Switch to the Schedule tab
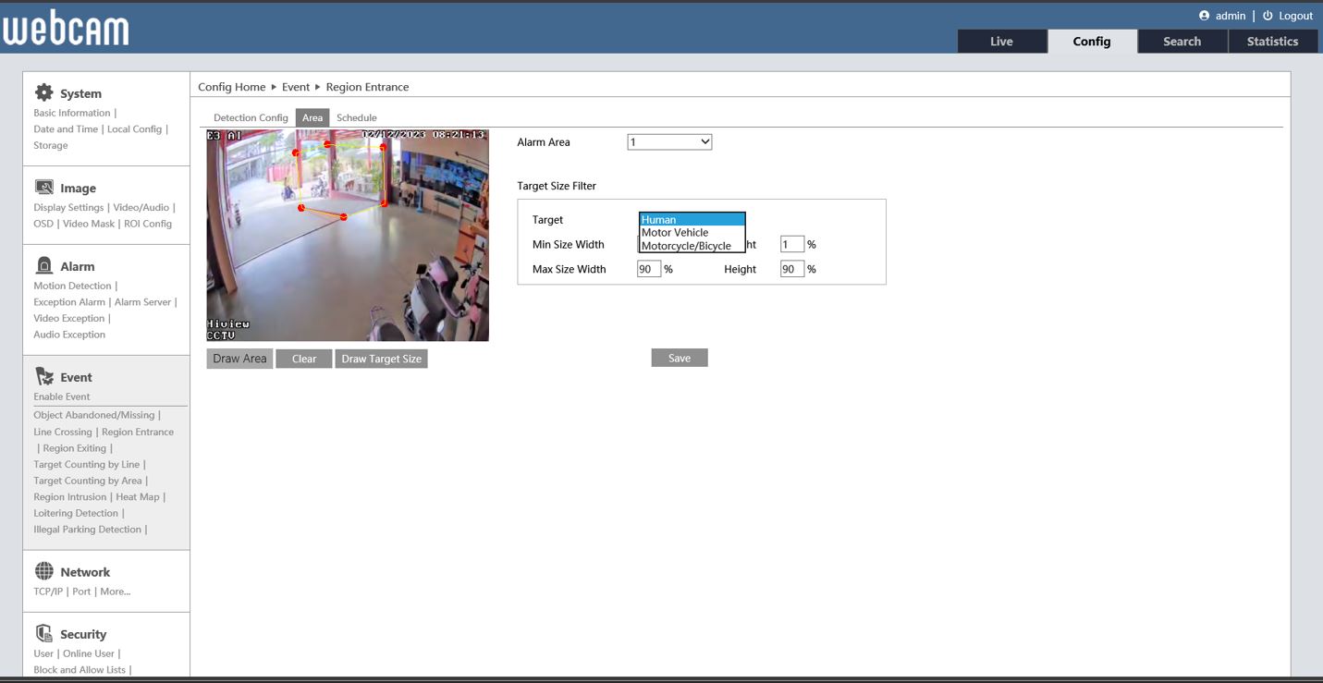The height and width of the screenshot is (683, 1323). (x=356, y=118)
